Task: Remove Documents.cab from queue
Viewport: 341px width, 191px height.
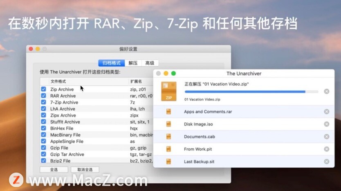Action: click(x=326, y=137)
